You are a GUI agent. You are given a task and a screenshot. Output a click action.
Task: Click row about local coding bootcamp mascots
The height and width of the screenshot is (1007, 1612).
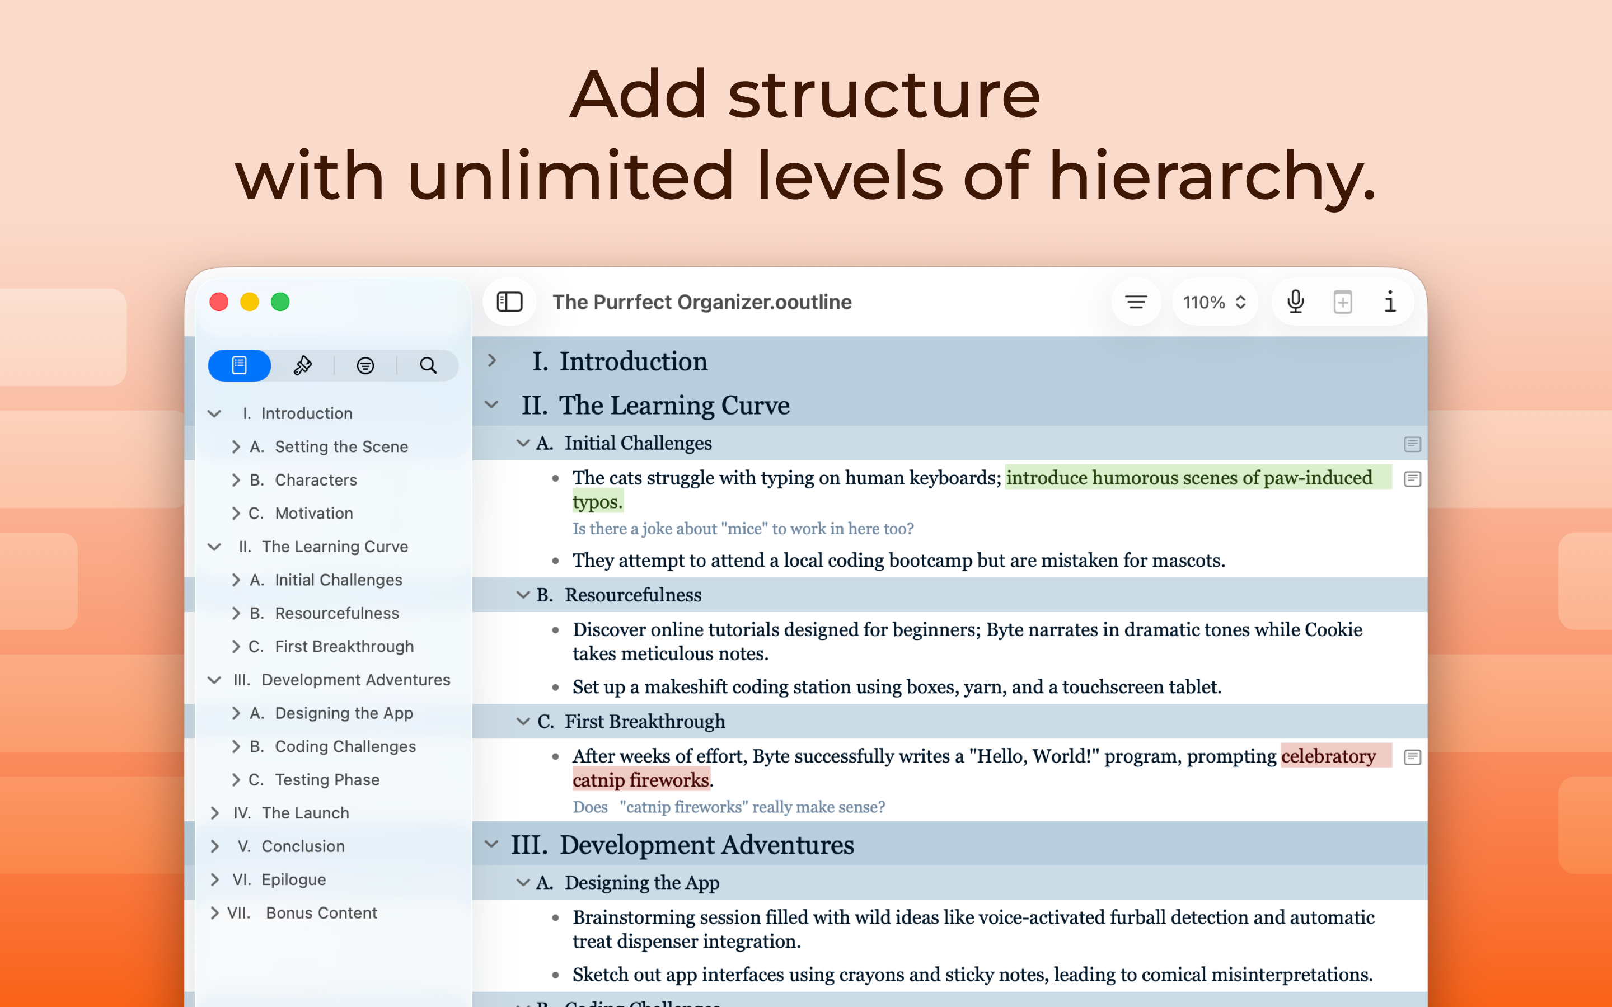[x=898, y=560]
